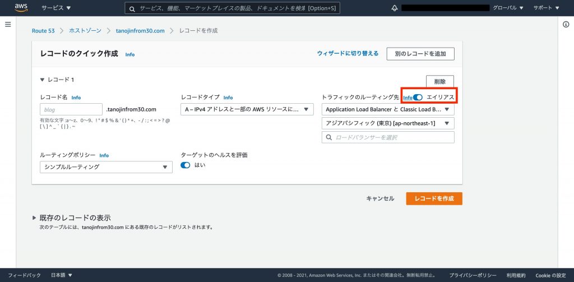
Task: Go to Route 53 breadcrumb
Action: click(43, 31)
